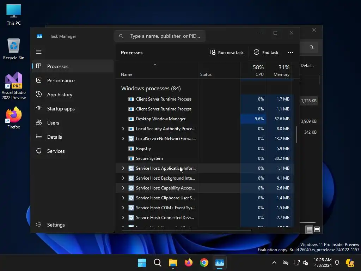Open the notifications bell
361x271 pixels.
point(337,263)
